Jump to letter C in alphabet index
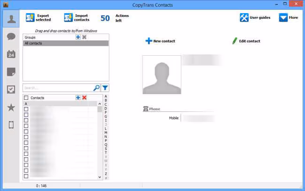 [x=106, y=104]
